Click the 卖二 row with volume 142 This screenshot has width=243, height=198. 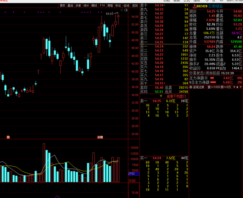(x=164, y=38)
